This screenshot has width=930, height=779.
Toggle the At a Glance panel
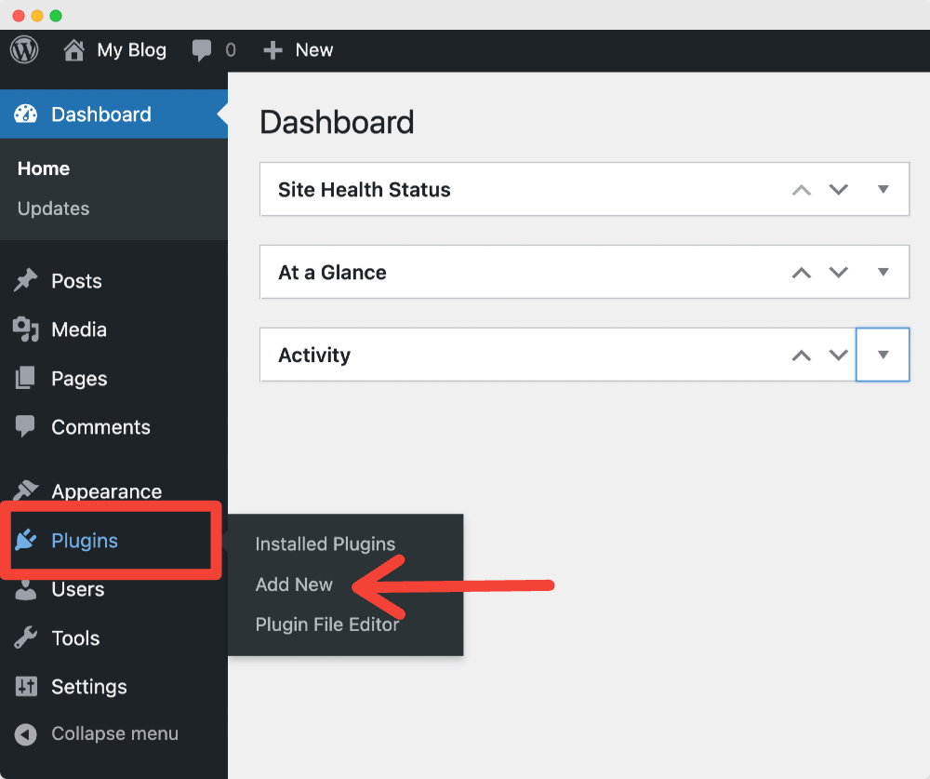pyautogui.click(x=883, y=273)
